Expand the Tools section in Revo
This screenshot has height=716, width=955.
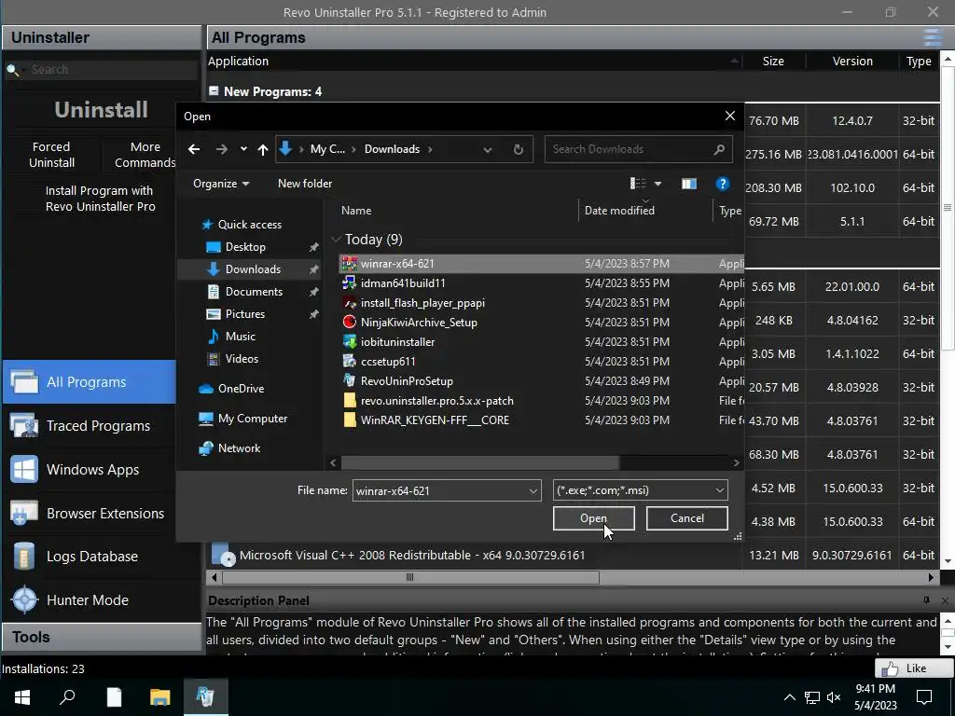pos(102,637)
